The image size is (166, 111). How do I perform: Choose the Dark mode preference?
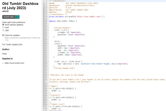coord(3,27)
